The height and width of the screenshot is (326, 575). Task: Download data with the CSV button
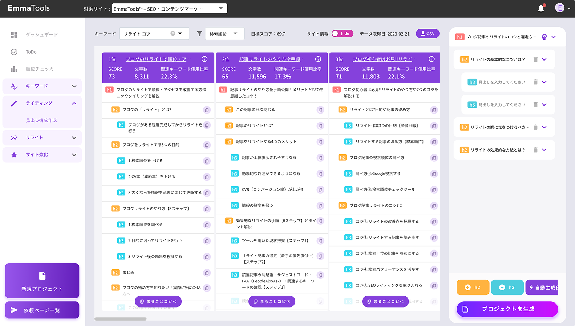[x=428, y=33]
